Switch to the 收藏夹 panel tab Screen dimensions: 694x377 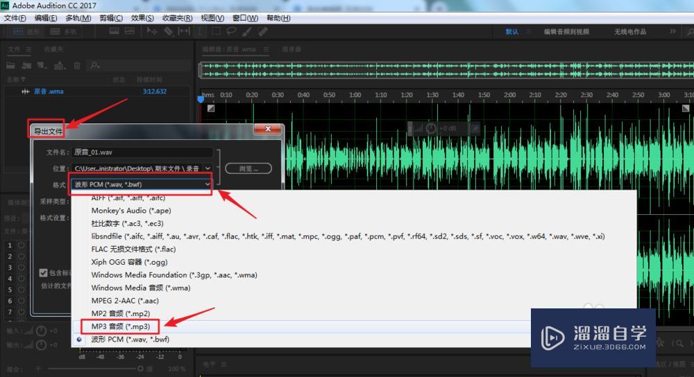coord(53,49)
